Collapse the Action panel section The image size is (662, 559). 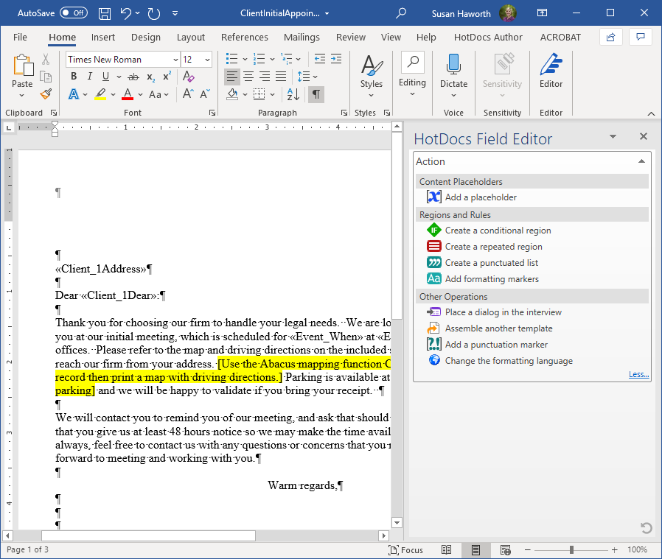click(x=641, y=161)
